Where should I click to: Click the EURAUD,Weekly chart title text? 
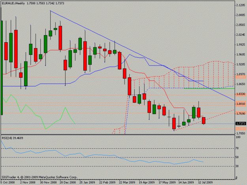coord(13,3)
